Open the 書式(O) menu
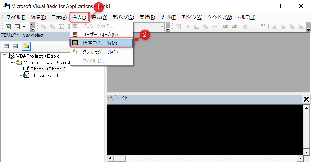This screenshot has height=163, width=311. pos(100,17)
